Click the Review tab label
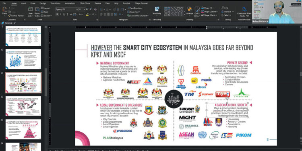Viewport: 302px width, 151px height. click(x=98, y=3)
